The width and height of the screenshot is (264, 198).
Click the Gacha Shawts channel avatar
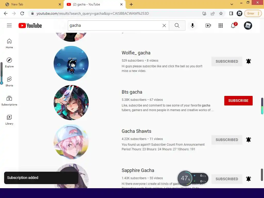(71, 142)
